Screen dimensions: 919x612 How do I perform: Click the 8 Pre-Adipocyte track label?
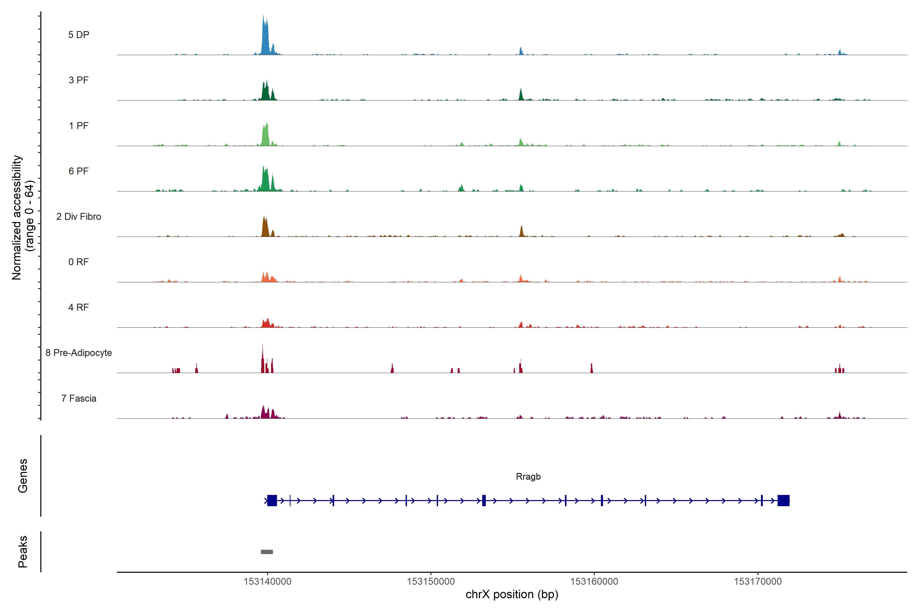tap(79, 352)
